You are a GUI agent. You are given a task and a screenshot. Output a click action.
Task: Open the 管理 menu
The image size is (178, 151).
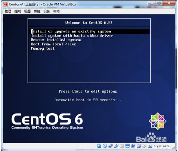pyautogui.click(x=8, y=11)
